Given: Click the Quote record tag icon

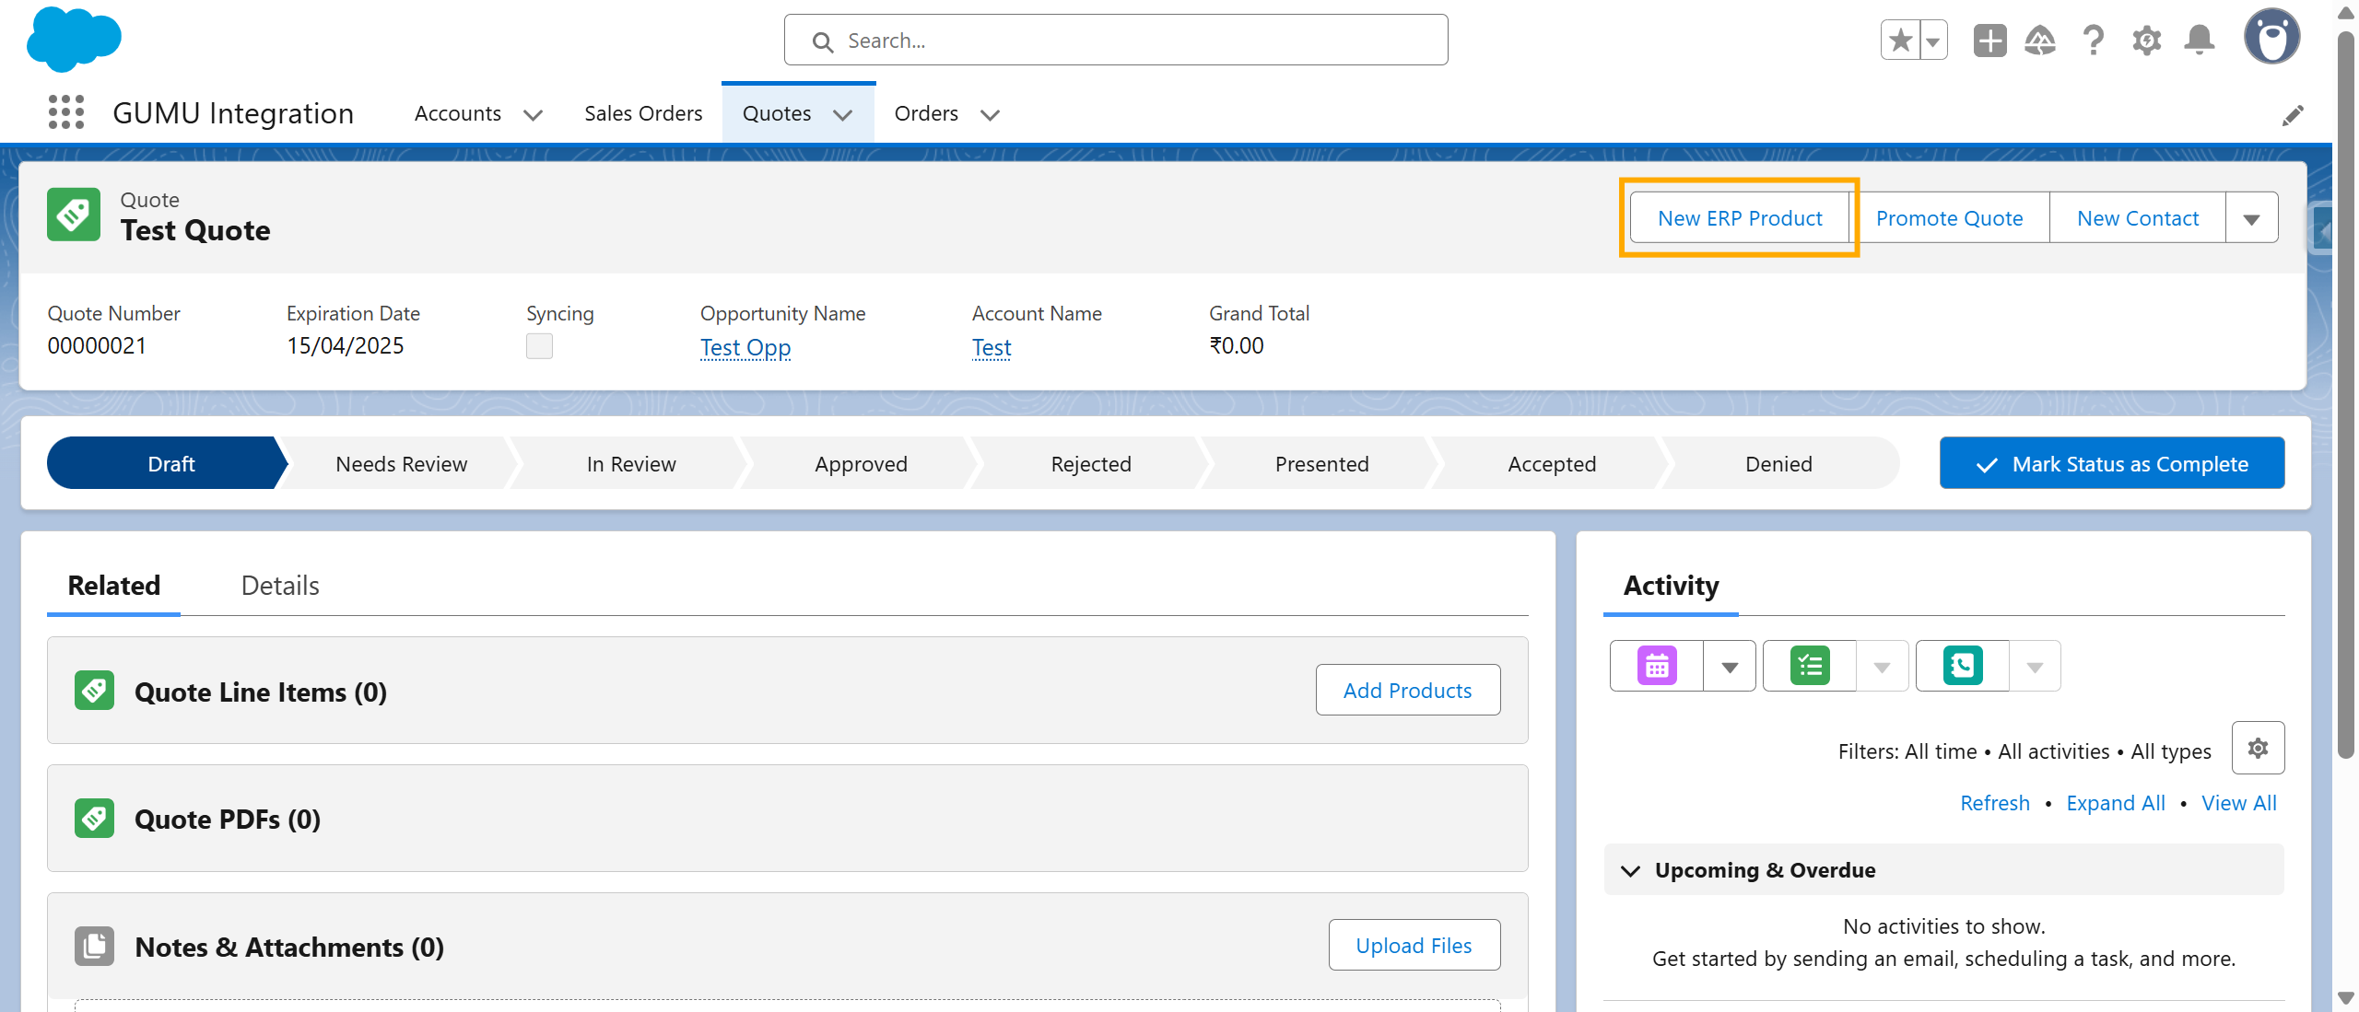Looking at the screenshot, I should tap(74, 215).
